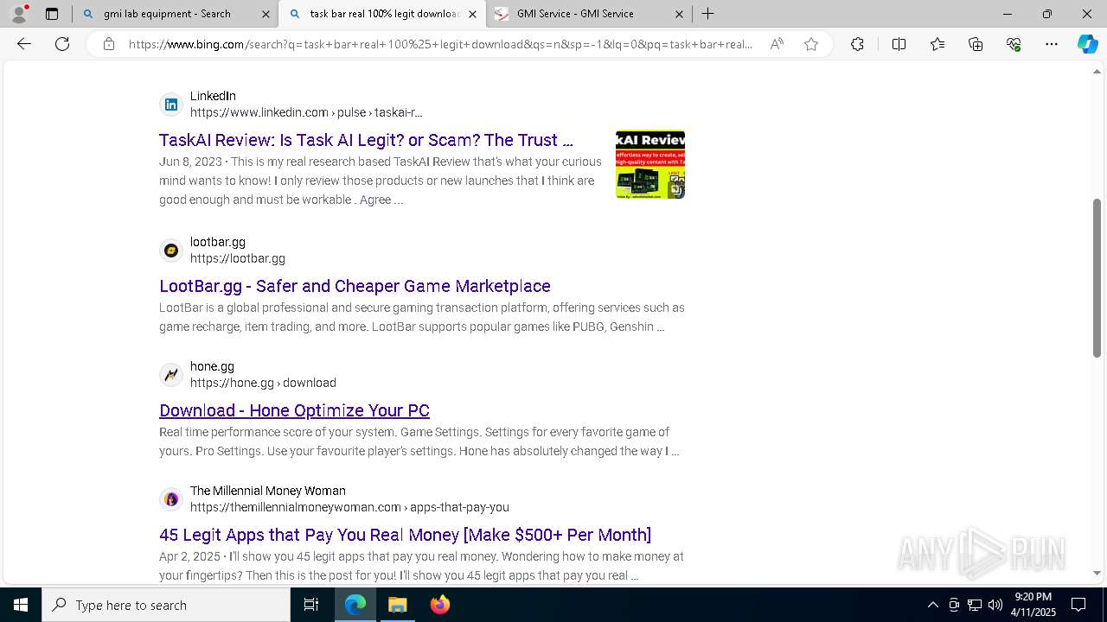Close the 'GMI Service' tab

point(679,14)
